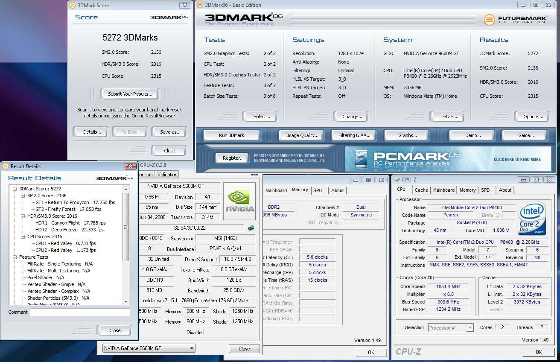Click the 3DMark Score window title icon
The image size is (560, 362).
pyautogui.click(x=72, y=6)
